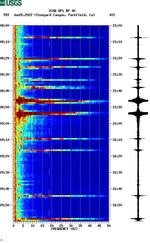150x243 pixels.
Task: Click the 40 Hz frequency axis label
Action: click(x=90, y=226)
